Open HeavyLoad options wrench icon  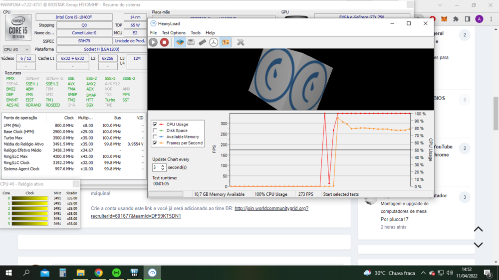pyautogui.click(x=241, y=42)
